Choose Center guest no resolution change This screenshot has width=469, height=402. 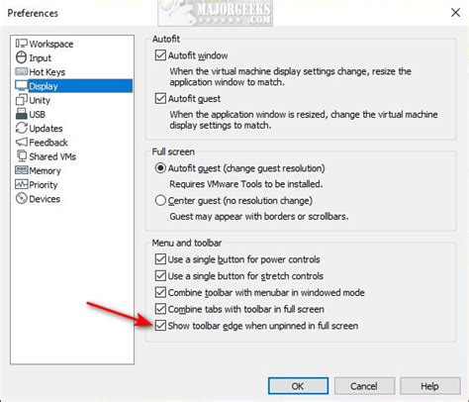(160, 200)
